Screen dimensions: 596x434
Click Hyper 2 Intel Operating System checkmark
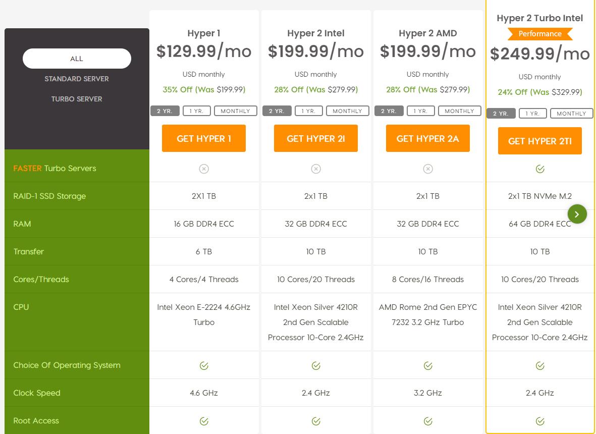coord(316,365)
